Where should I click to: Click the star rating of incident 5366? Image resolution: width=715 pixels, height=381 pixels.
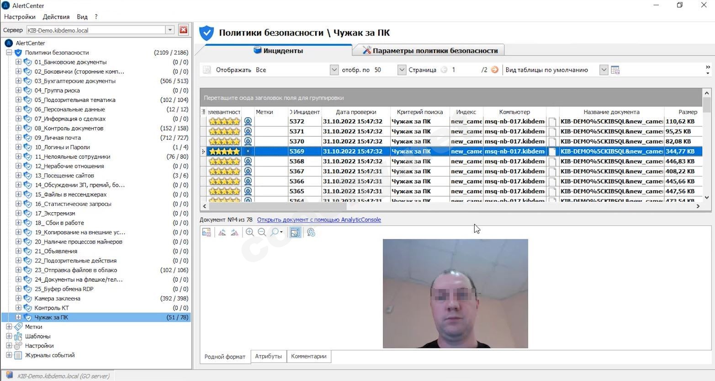tap(224, 181)
